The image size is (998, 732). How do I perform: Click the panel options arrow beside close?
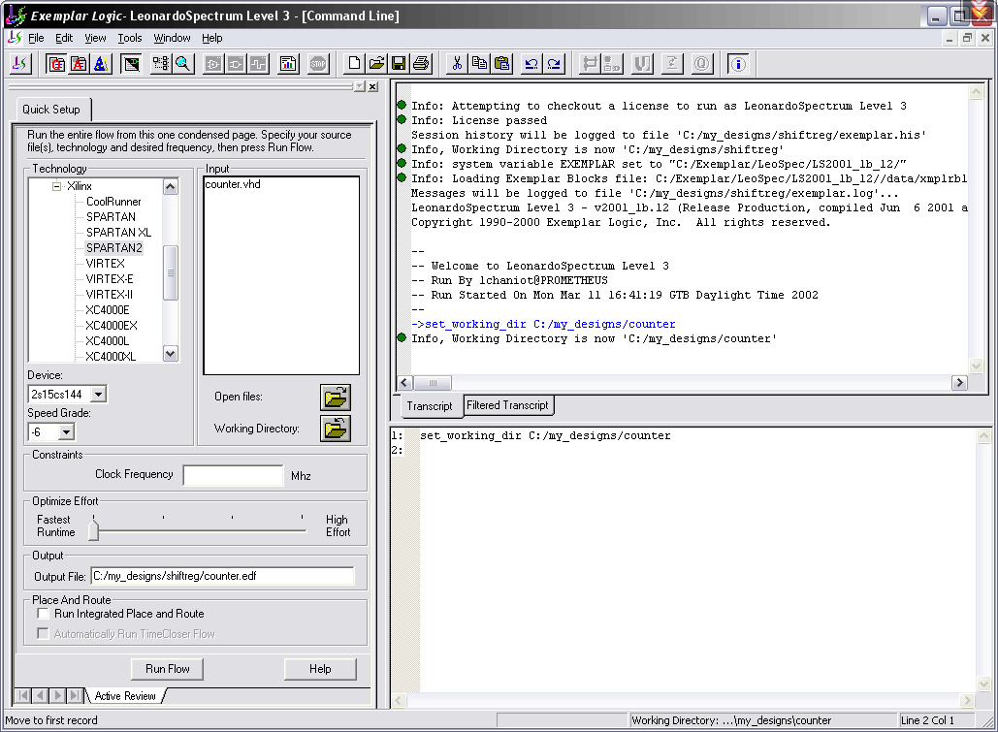[x=360, y=86]
